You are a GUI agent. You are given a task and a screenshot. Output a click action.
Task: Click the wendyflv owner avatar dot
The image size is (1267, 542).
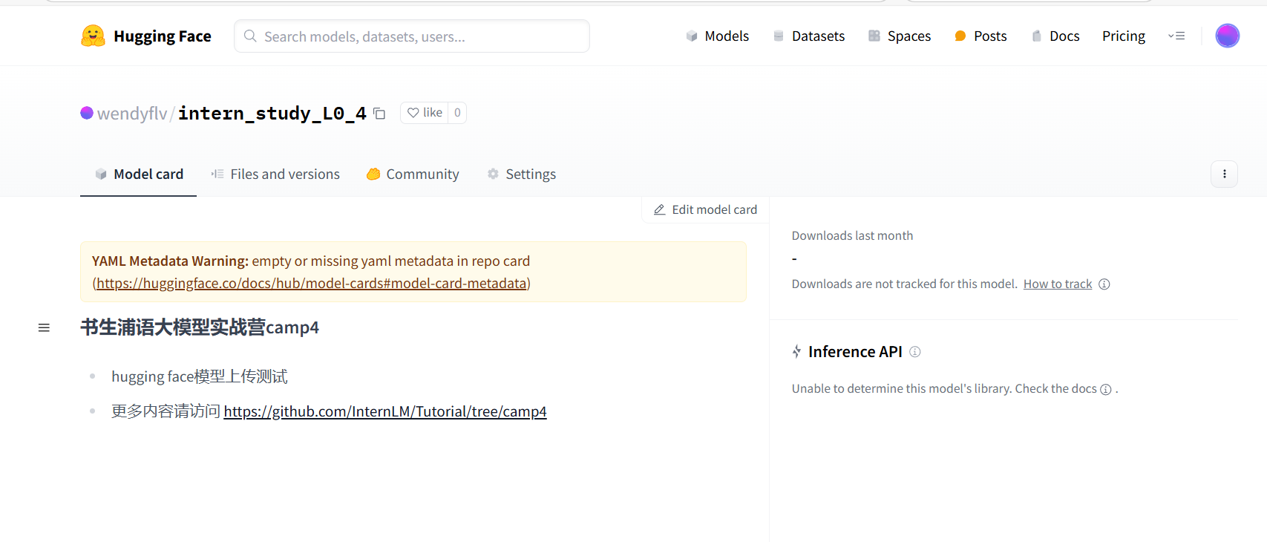pyautogui.click(x=87, y=113)
